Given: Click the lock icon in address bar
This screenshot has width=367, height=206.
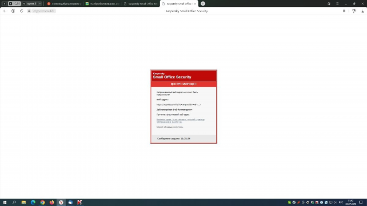Looking at the screenshot, I should [x=29, y=11].
